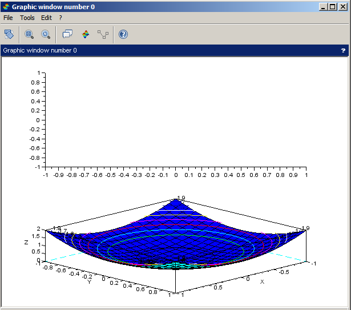351x310 pixels.
Task: Minimize the graphic window
Action: 324,6
